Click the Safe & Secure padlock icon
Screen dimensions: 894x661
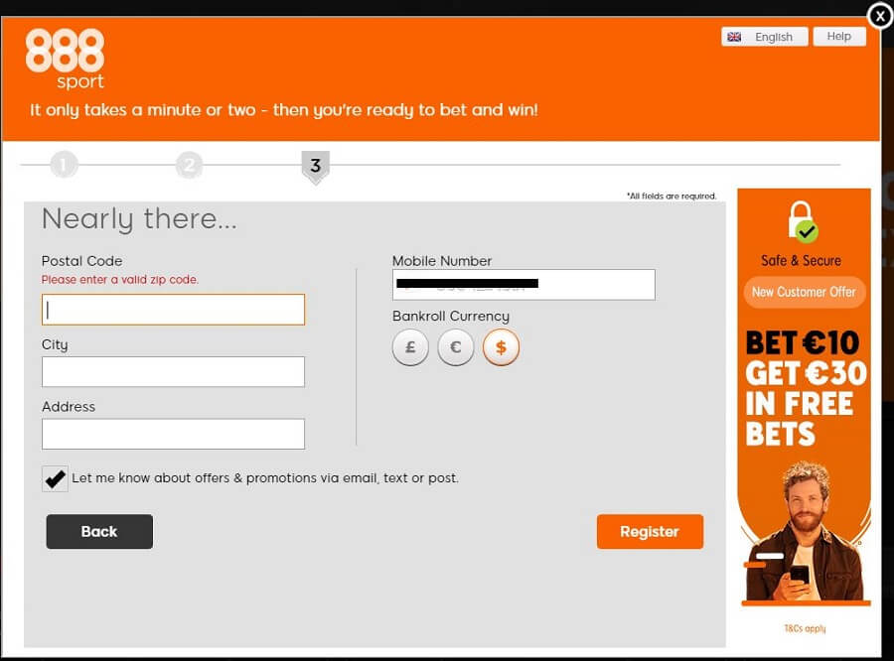803,221
